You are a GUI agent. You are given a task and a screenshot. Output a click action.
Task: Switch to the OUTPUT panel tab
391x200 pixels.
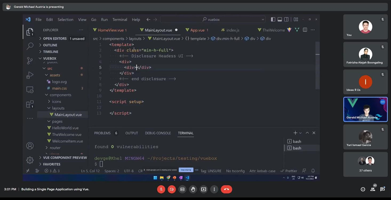pos(132,133)
